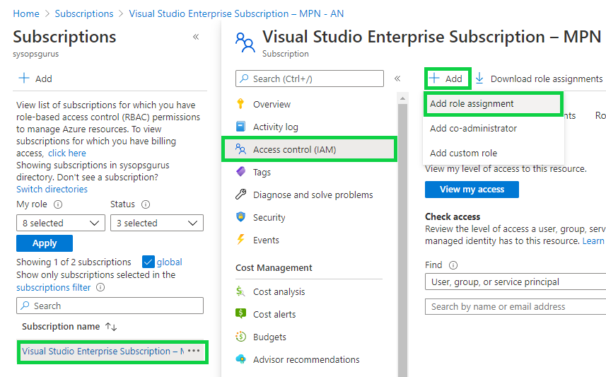Open Cost alerts

click(274, 314)
